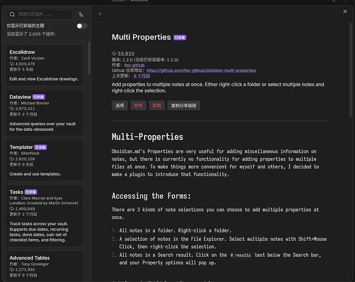
Task: Go back using the left chevron
Action: [100, 14]
